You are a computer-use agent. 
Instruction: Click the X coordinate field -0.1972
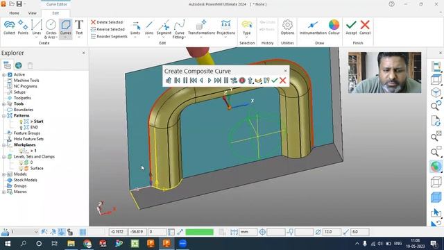click(118, 232)
